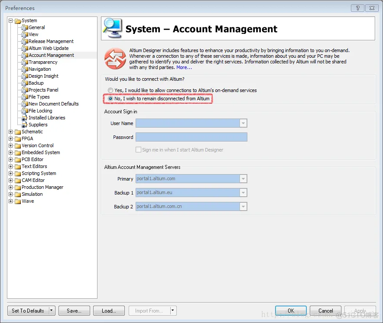Tick Sign me in when I start checkbox

tap(138, 149)
